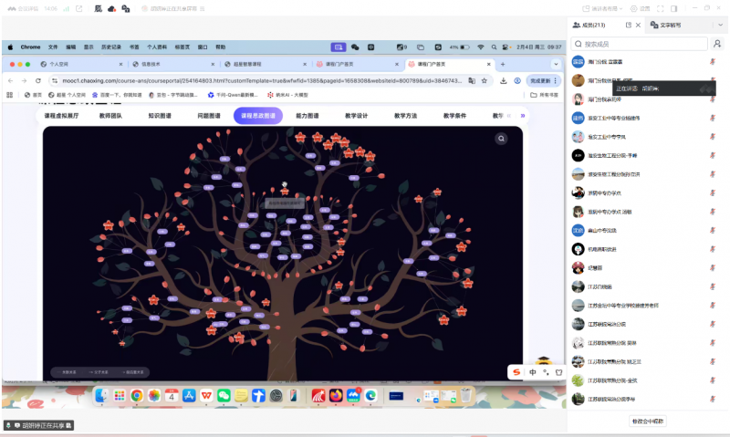
Task: Expand more course nav tabs arrow
Action: coord(522,116)
